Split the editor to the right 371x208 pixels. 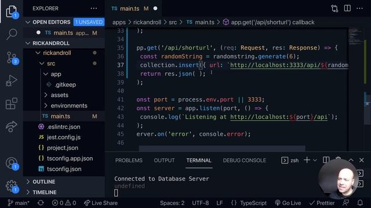(347, 8)
